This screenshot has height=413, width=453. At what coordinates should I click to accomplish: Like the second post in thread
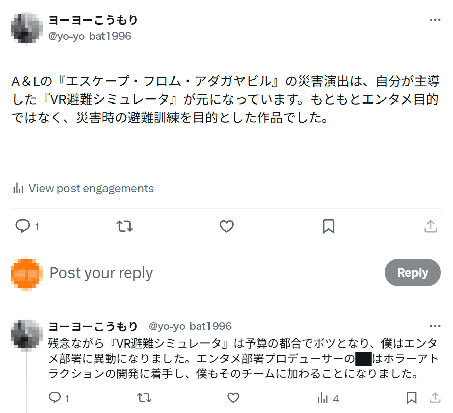click(x=233, y=398)
